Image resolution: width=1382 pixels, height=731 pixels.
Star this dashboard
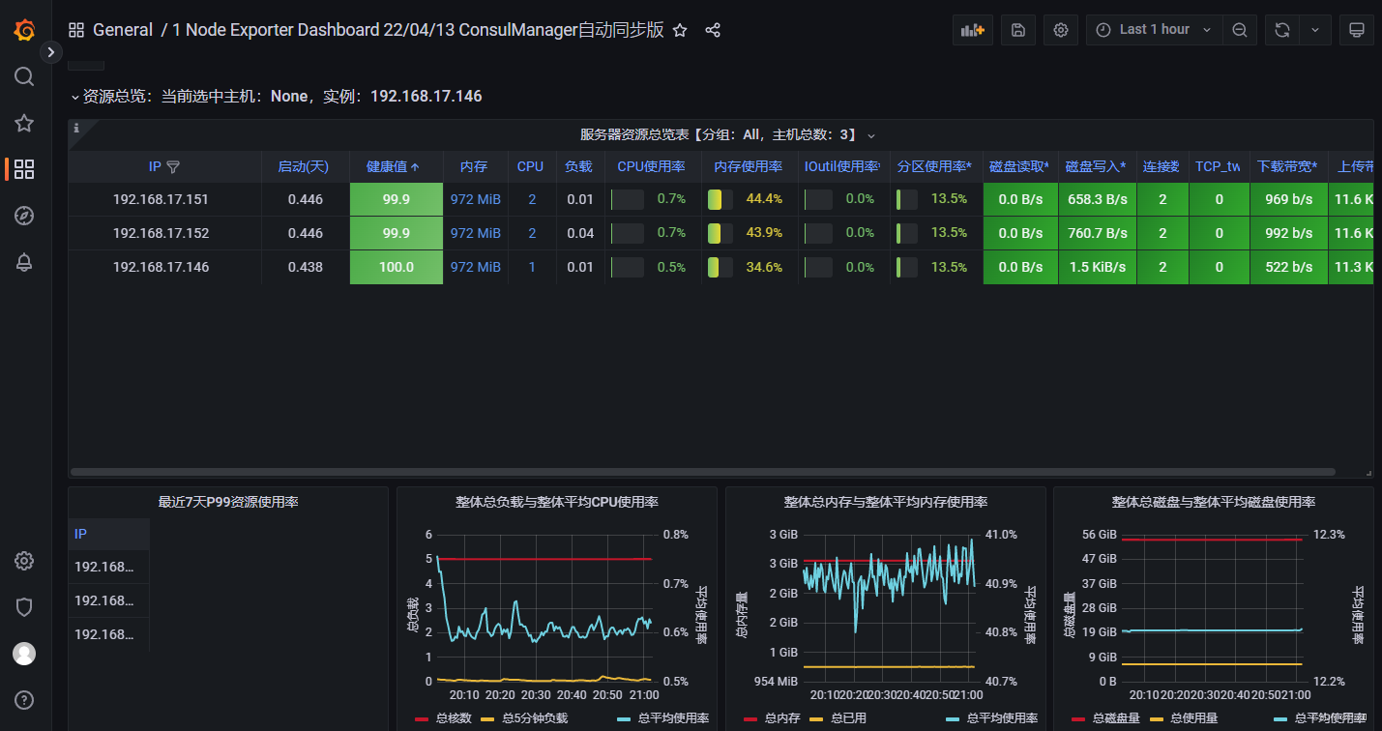(x=680, y=30)
